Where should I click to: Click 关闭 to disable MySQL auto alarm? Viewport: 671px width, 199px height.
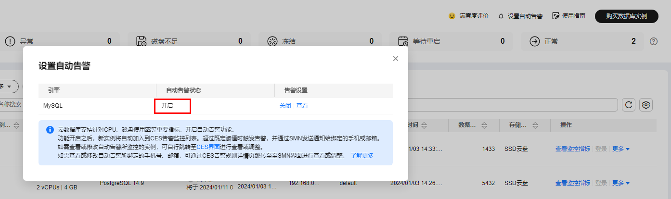(x=285, y=106)
